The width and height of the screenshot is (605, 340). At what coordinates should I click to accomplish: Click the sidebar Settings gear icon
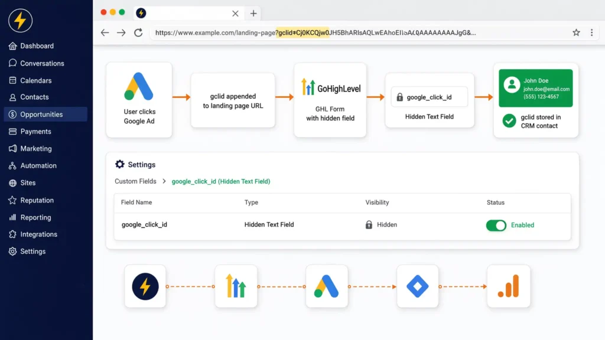pyautogui.click(x=13, y=251)
